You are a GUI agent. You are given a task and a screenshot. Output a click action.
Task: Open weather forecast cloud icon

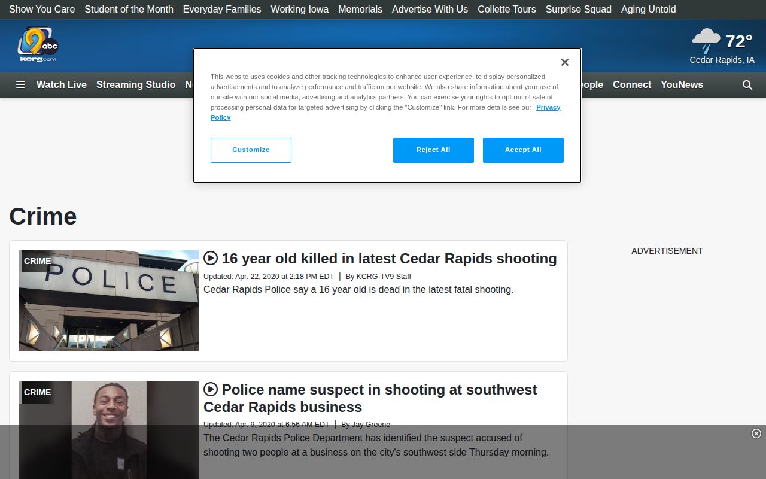click(706, 41)
